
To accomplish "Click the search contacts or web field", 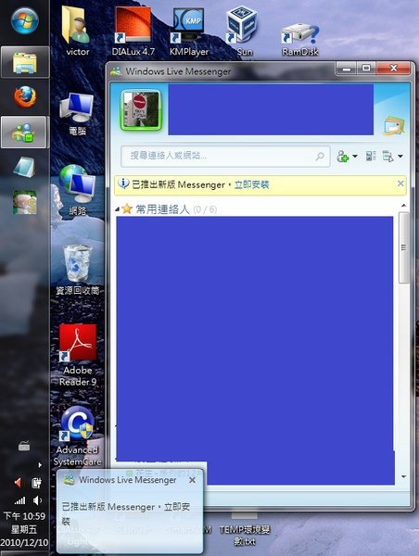I will point(225,156).
